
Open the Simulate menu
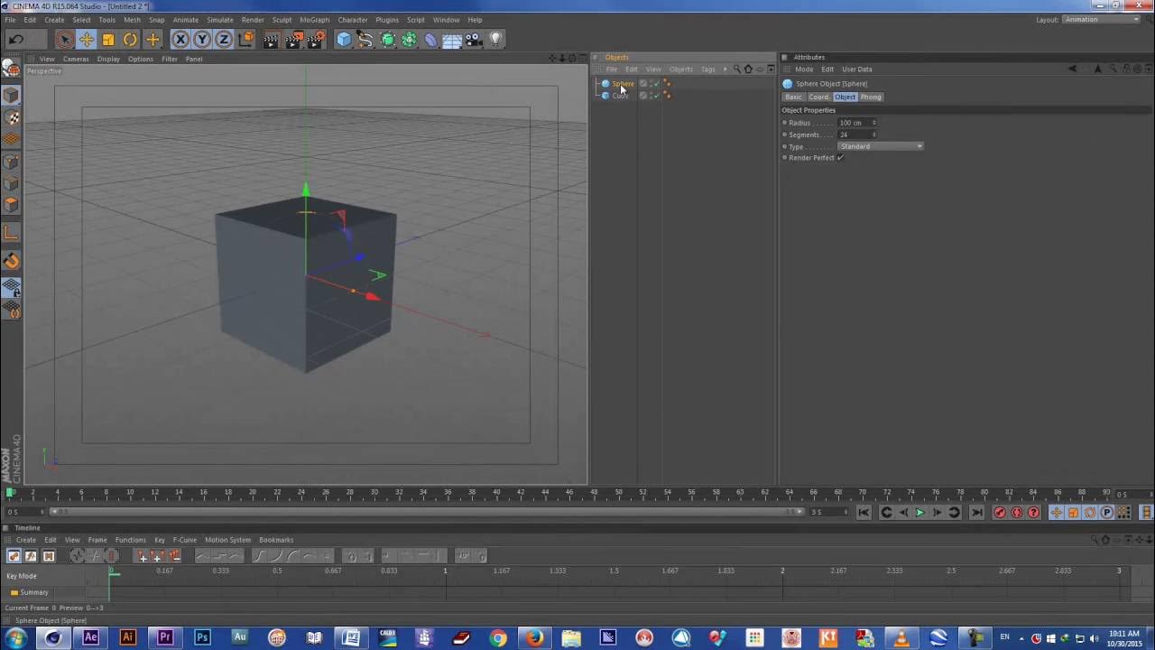click(x=220, y=20)
